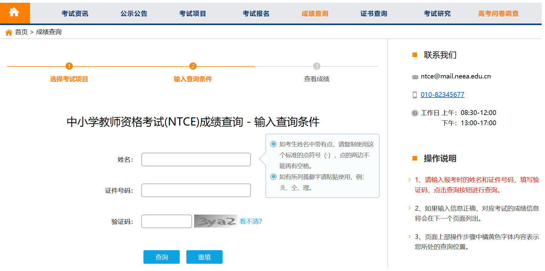The width and height of the screenshot is (545, 271).
Task: Refresh captcha via 看不清? link
Action: (251, 222)
